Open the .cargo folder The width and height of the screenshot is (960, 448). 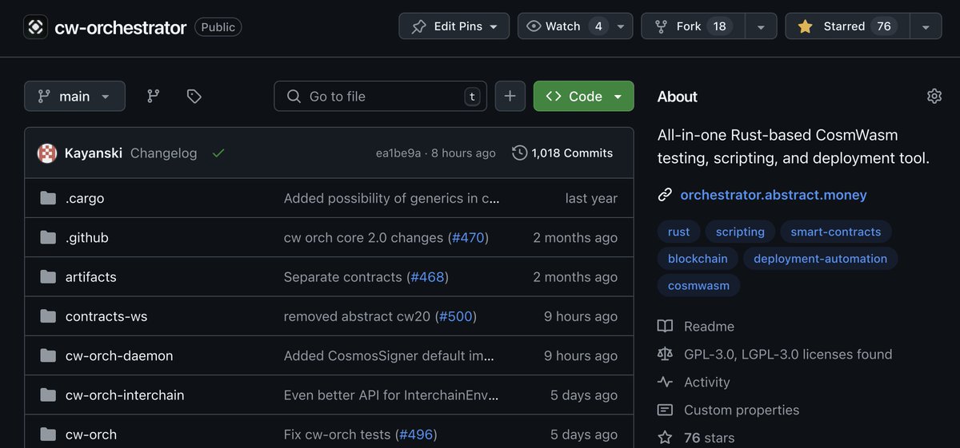[x=85, y=198]
